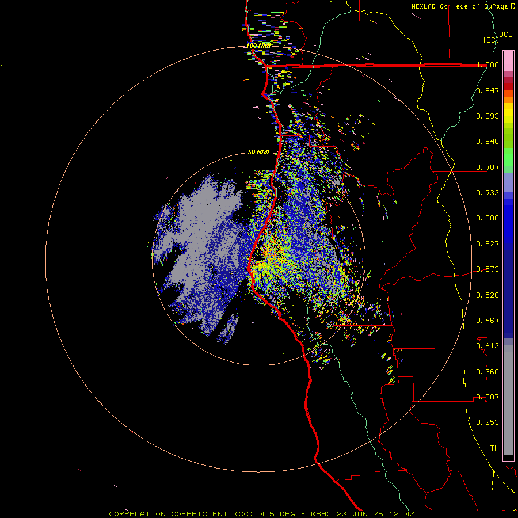Select the 0.840 color scale value
This screenshot has height=518, width=518.
[487, 142]
